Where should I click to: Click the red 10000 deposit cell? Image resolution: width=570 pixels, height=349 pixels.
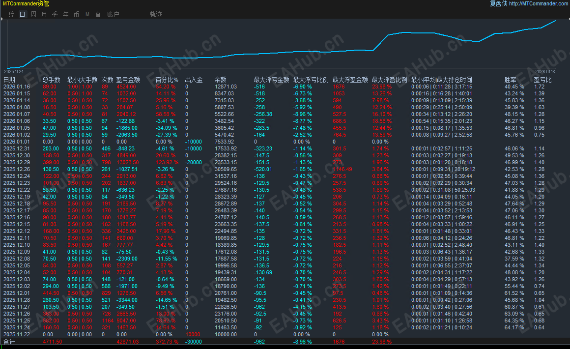(193, 334)
